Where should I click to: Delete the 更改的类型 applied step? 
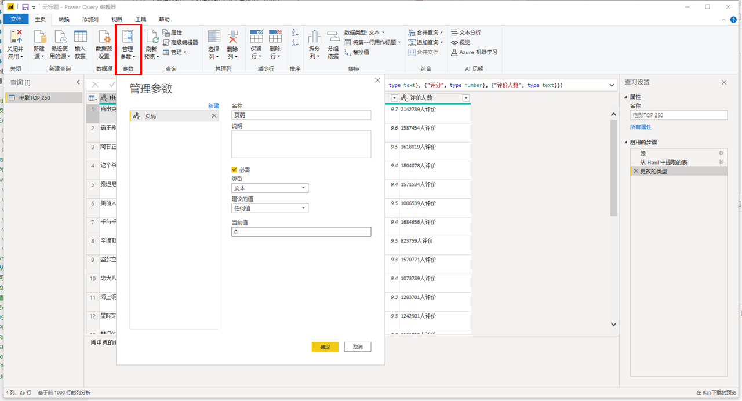[x=636, y=171]
